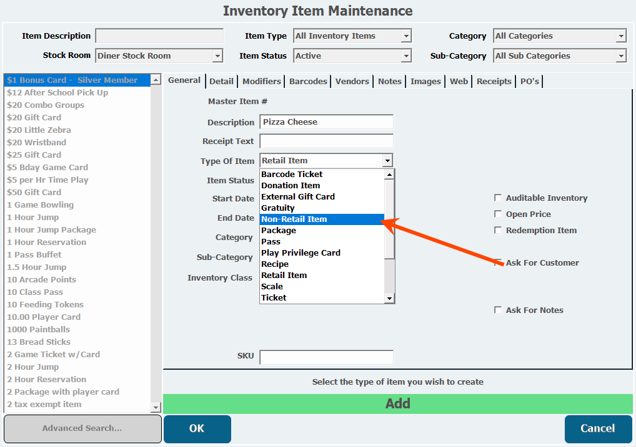This screenshot has width=636, height=447.
Task: Expand the Item Type filter dropdown
Action: coord(406,36)
